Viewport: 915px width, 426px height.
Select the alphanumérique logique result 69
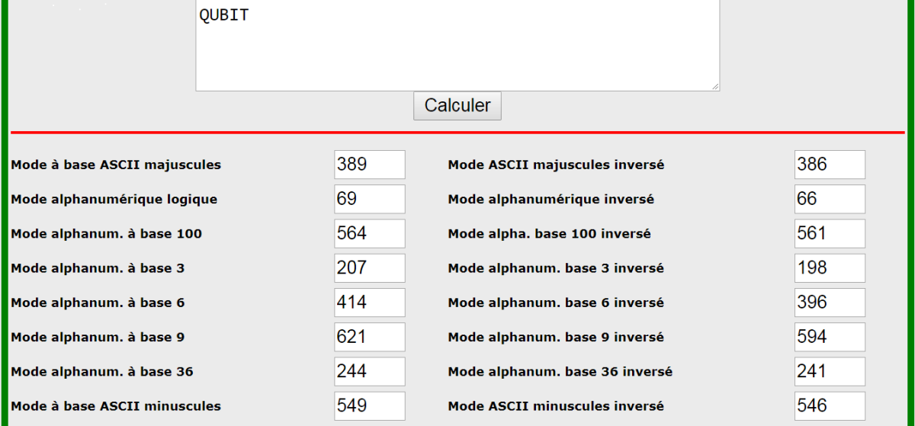tap(369, 199)
